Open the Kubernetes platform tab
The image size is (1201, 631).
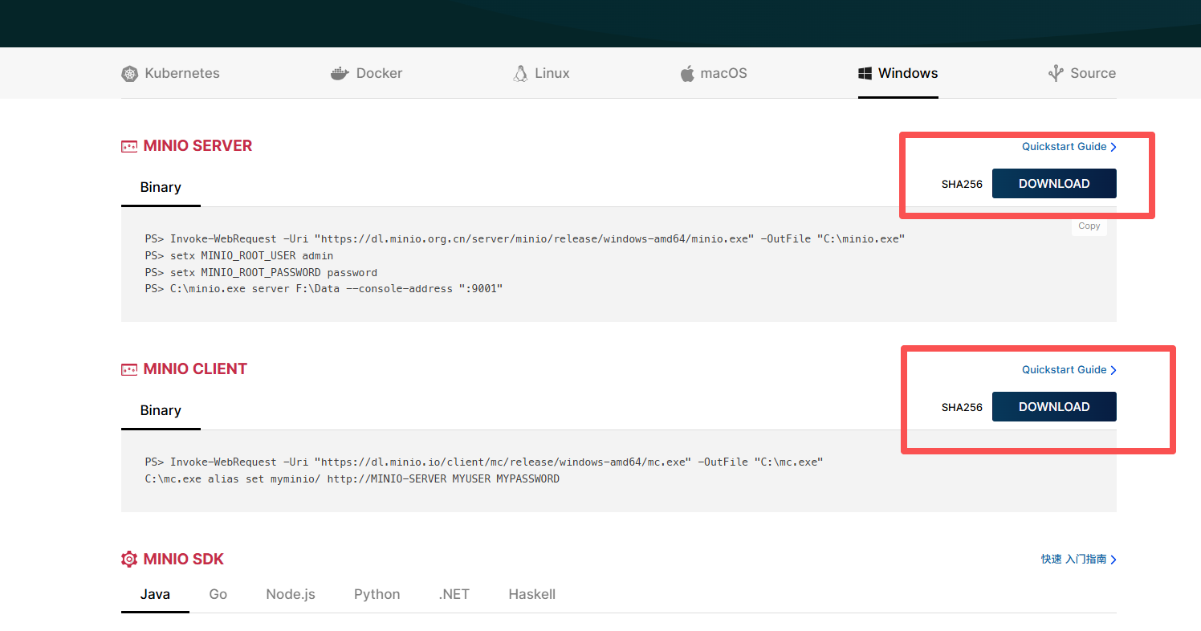[x=170, y=73]
